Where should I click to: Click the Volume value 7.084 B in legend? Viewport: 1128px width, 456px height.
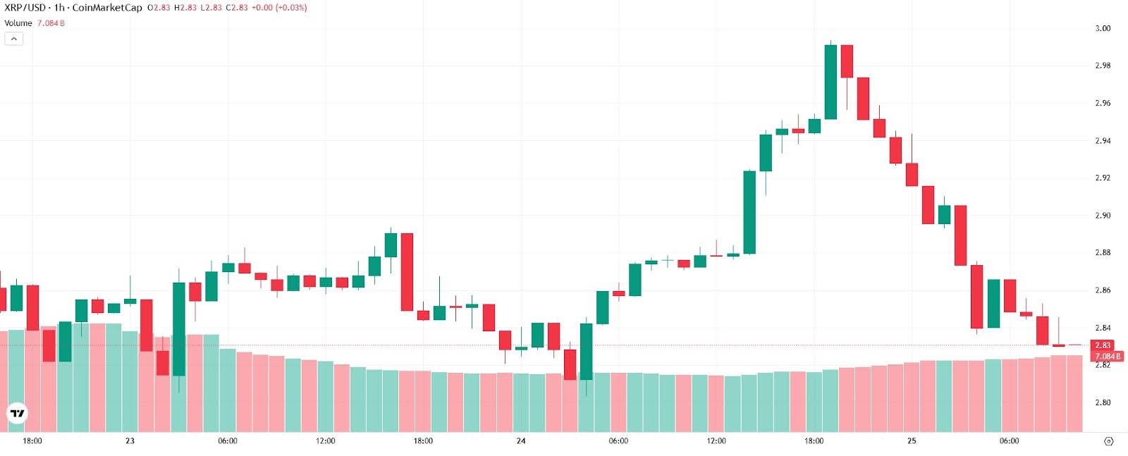coord(51,23)
